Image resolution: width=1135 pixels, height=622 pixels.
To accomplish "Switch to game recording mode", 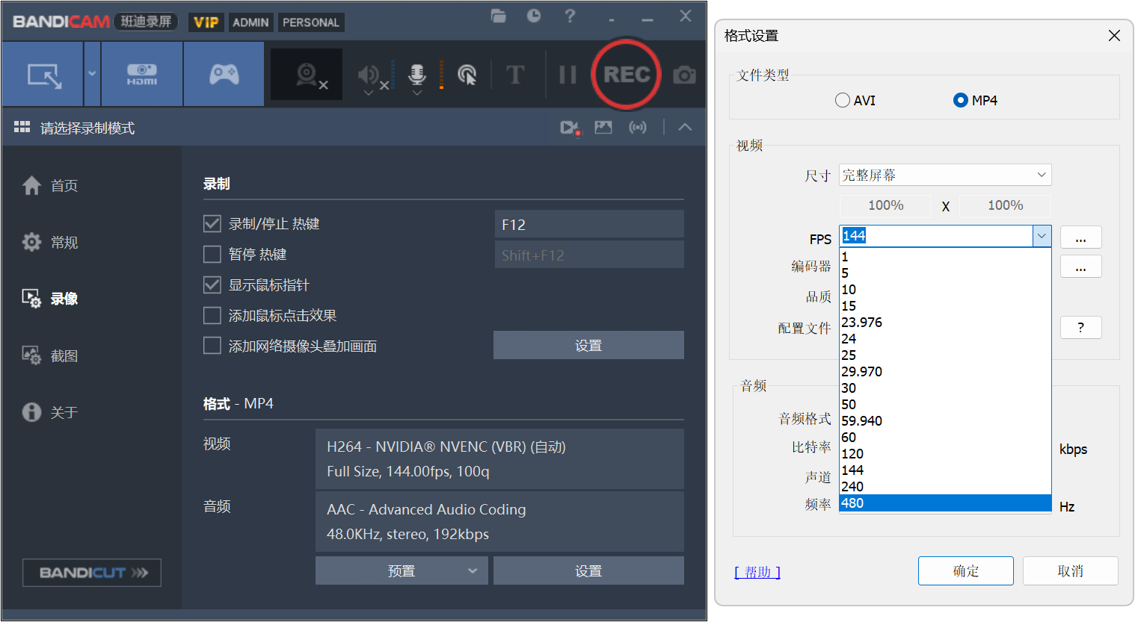I will tap(224, 75).
